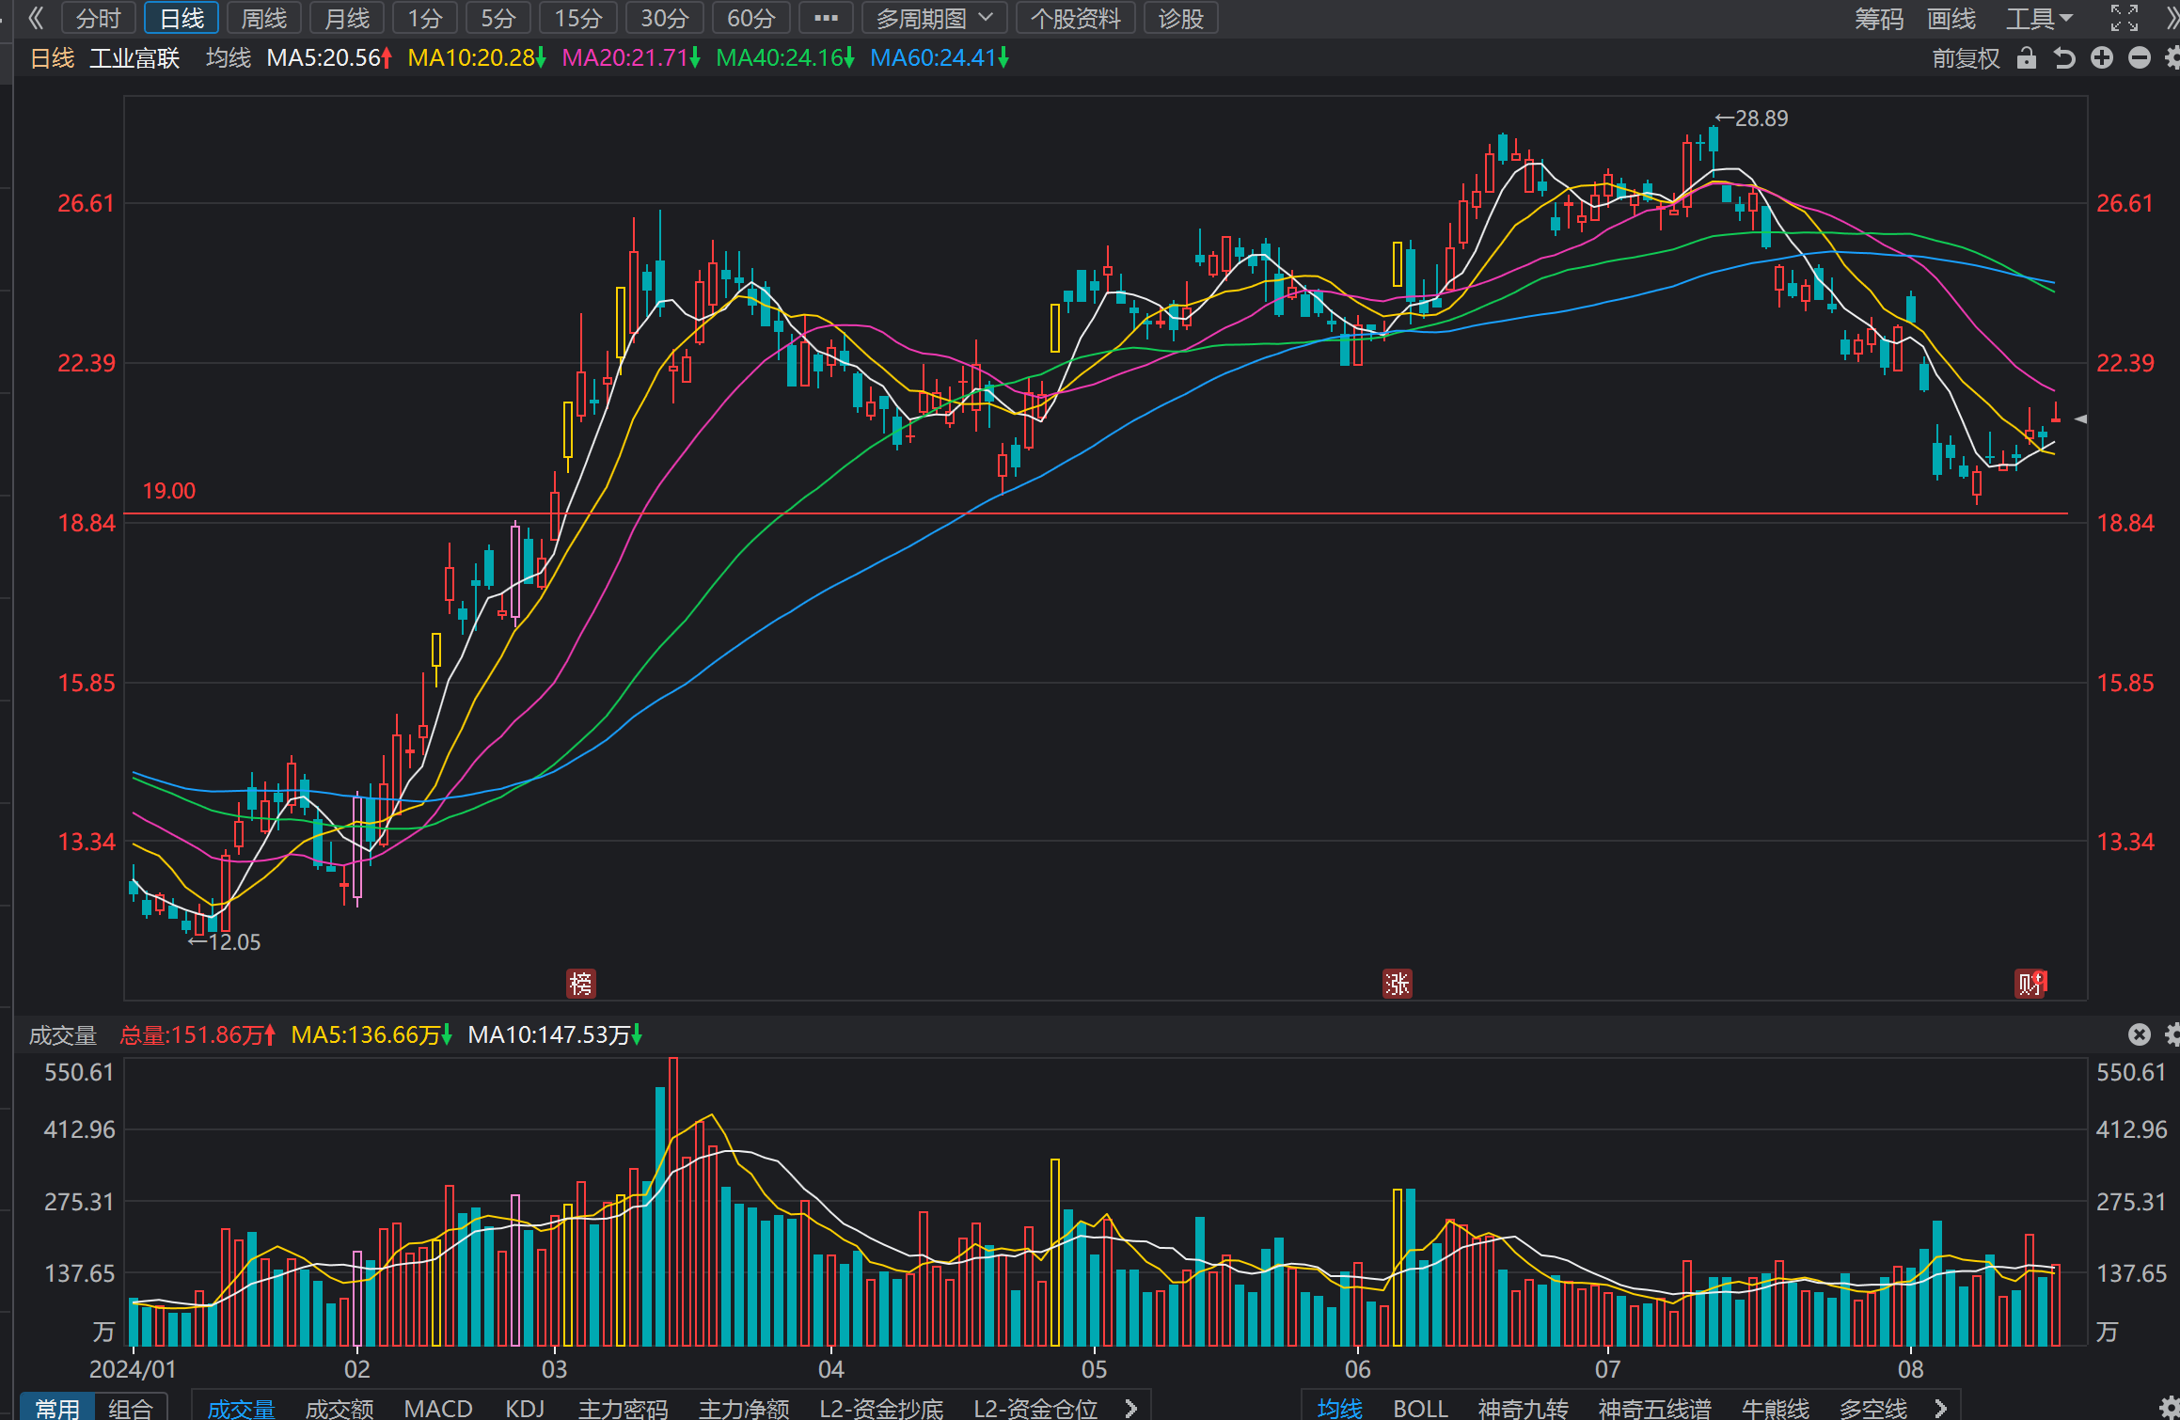Activate 画线 drawing tools
Screen dimensions: 2180x1420
pos(1951,18)
